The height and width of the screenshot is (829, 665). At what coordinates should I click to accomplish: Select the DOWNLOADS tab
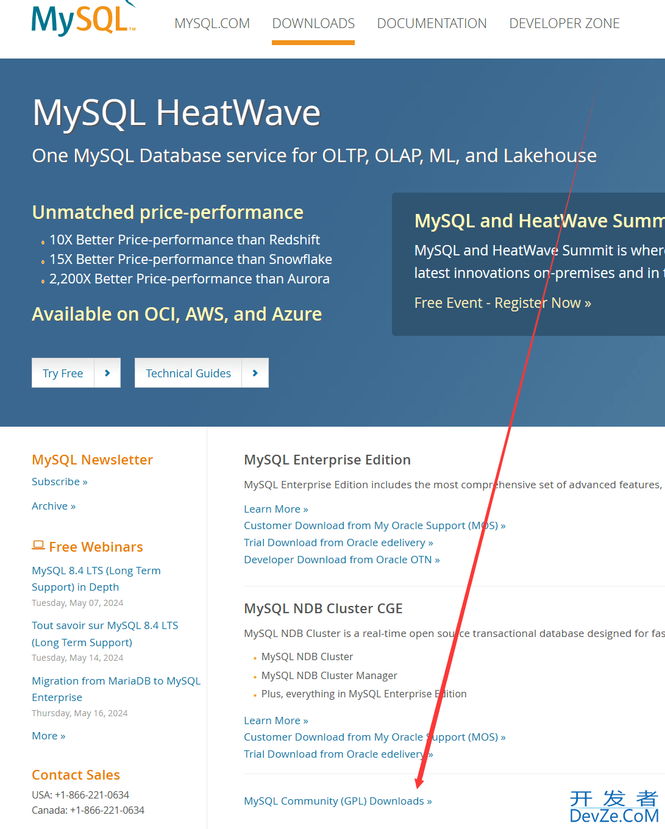(x=313, y=24)
